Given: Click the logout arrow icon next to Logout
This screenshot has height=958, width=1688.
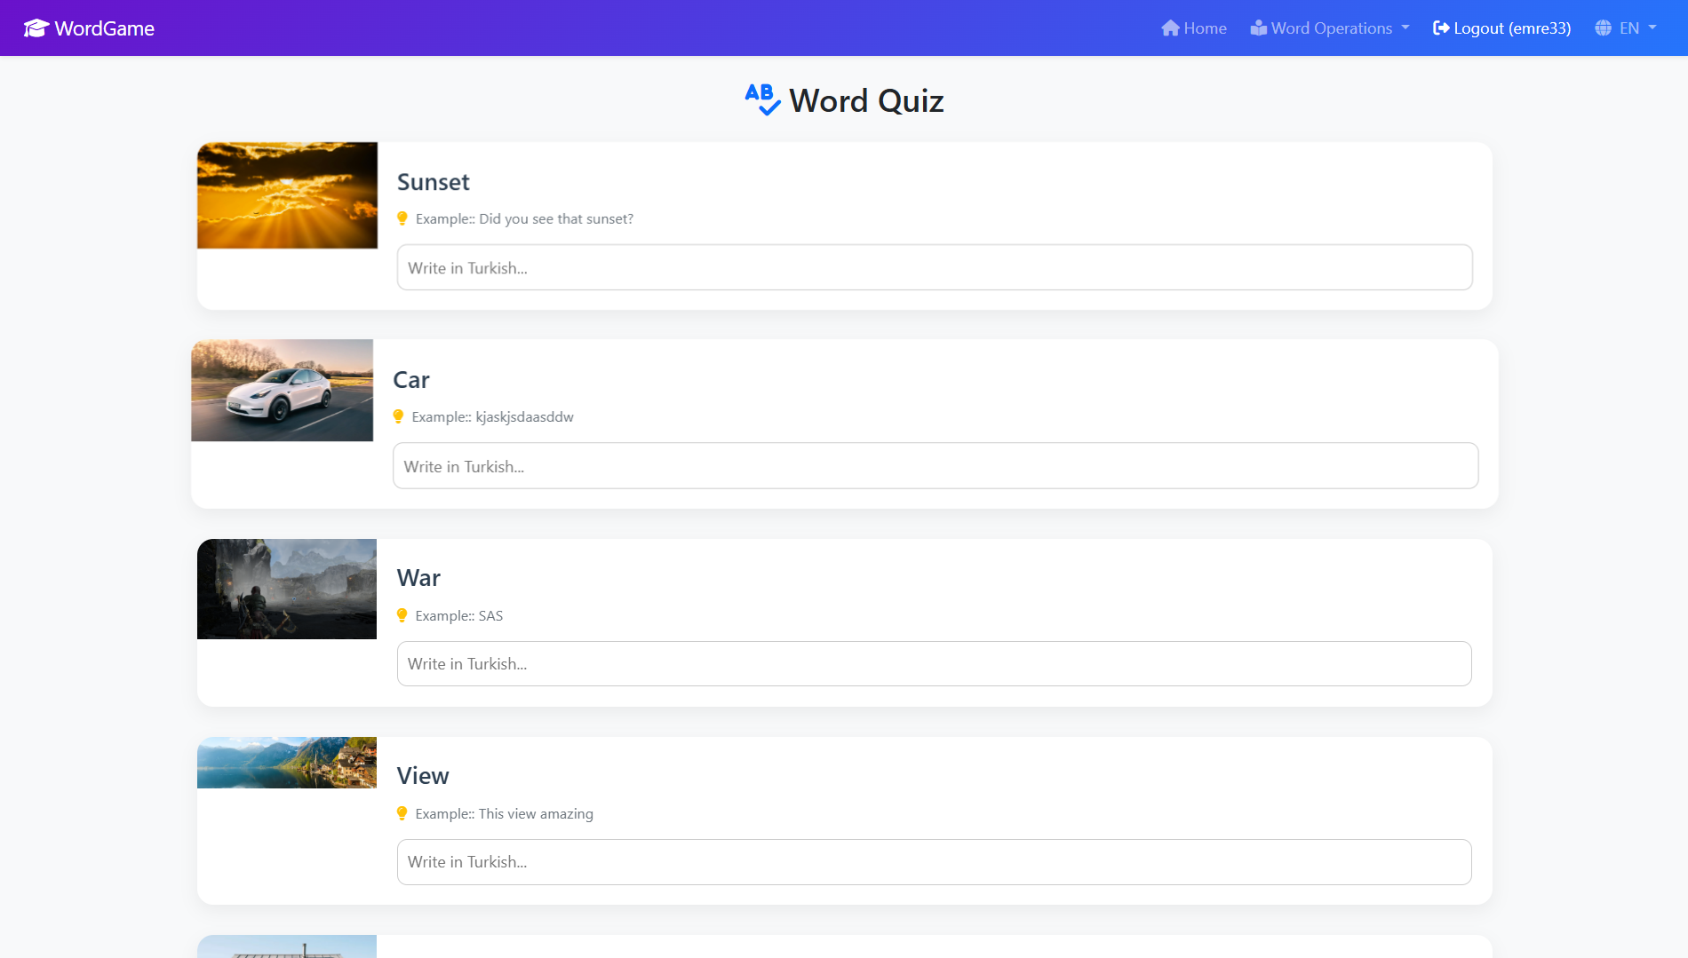Looking at the screenshot, I should 1441,28.
